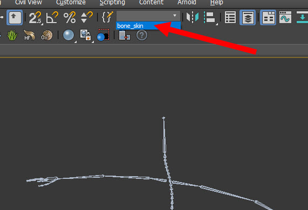Image resolution: width=308 pixels, height=210 pixels.
Task: Open the Help menu
Action: click(216, 2)
